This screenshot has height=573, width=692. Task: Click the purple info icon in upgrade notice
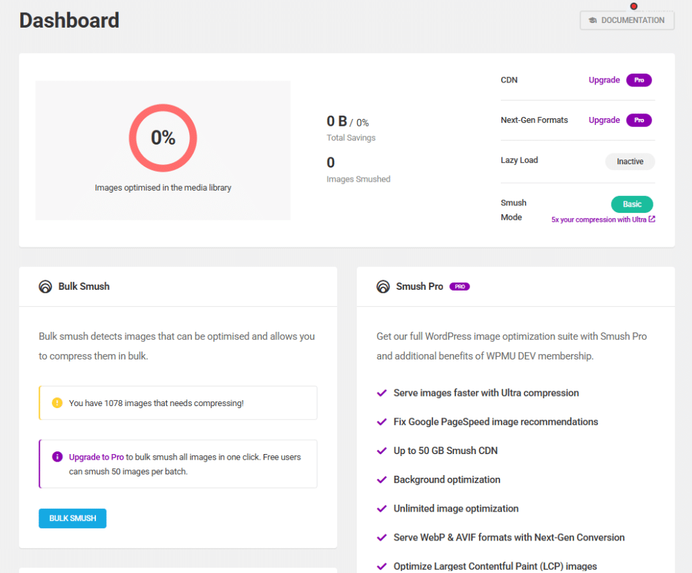[x=57, y=457]
